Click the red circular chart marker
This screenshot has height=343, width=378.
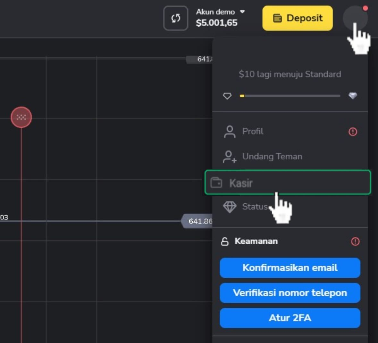tap(21, 117)
